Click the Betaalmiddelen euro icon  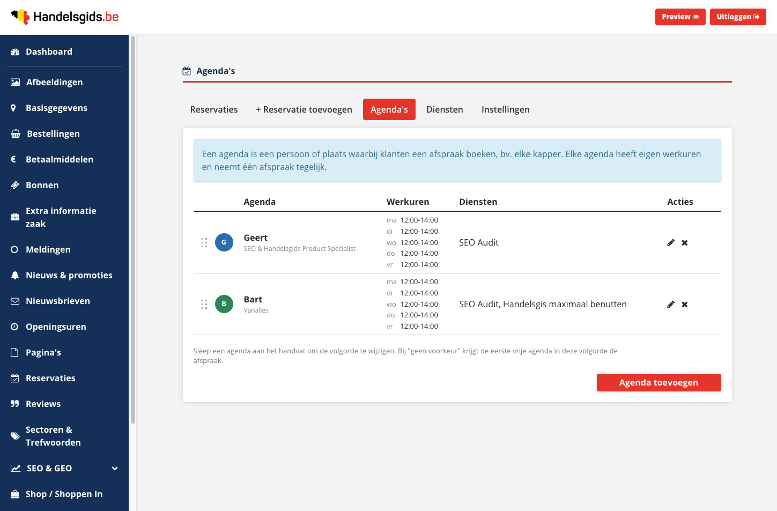coord(13,159)
